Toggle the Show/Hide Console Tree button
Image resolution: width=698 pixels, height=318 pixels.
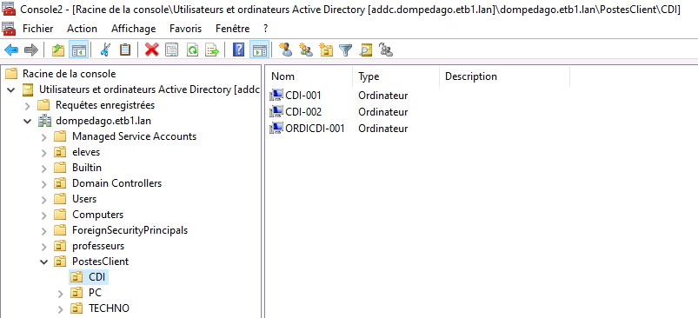(78, 50)
